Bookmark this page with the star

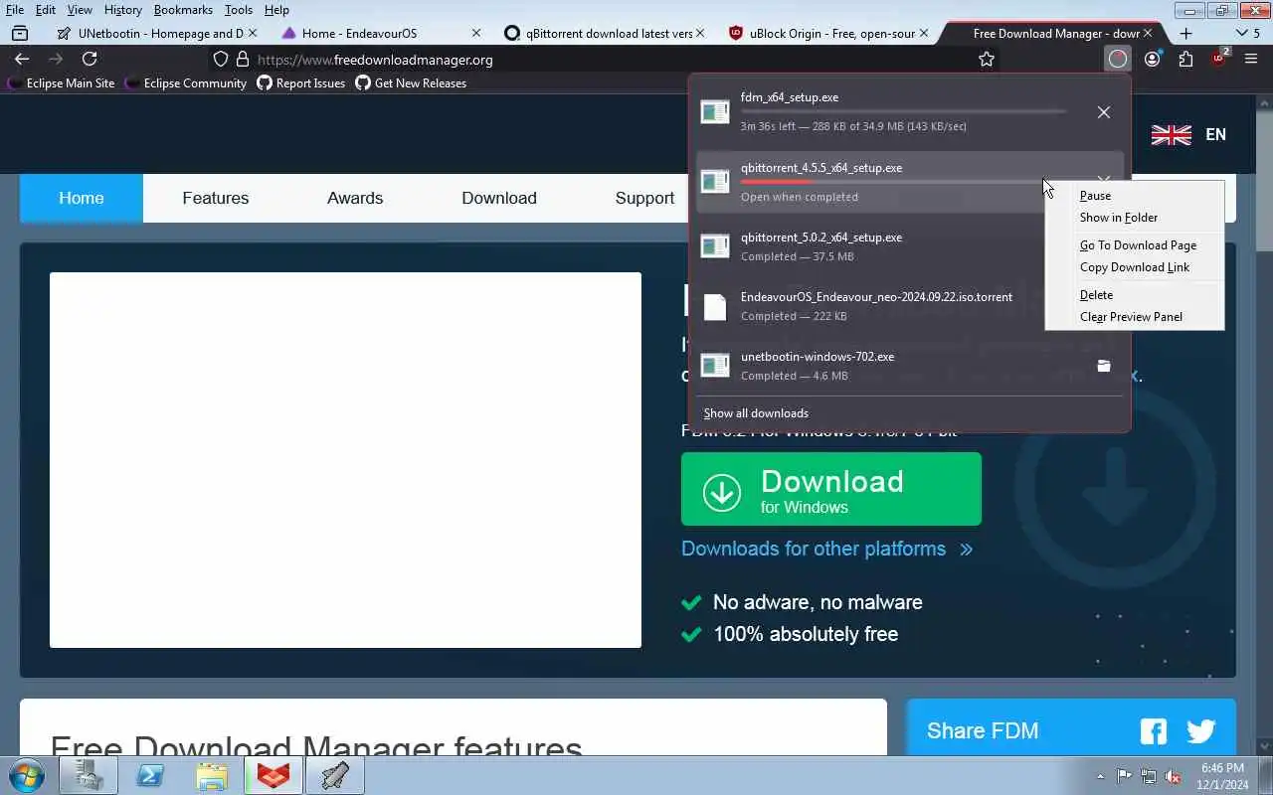[987, 60]
